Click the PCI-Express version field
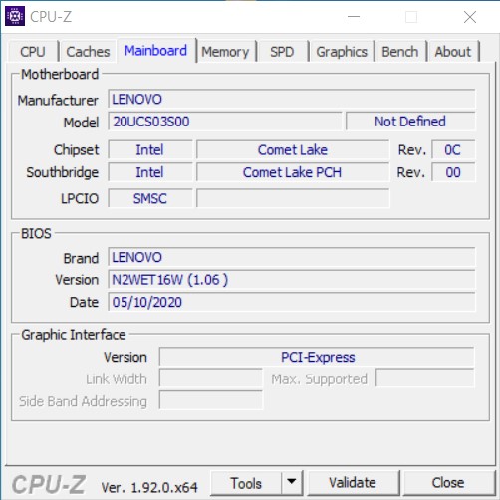This screenshot has height=500, width=500. click(317, 357)
